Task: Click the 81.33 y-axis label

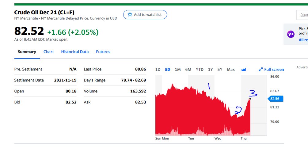Action: [x=275, y=107]
